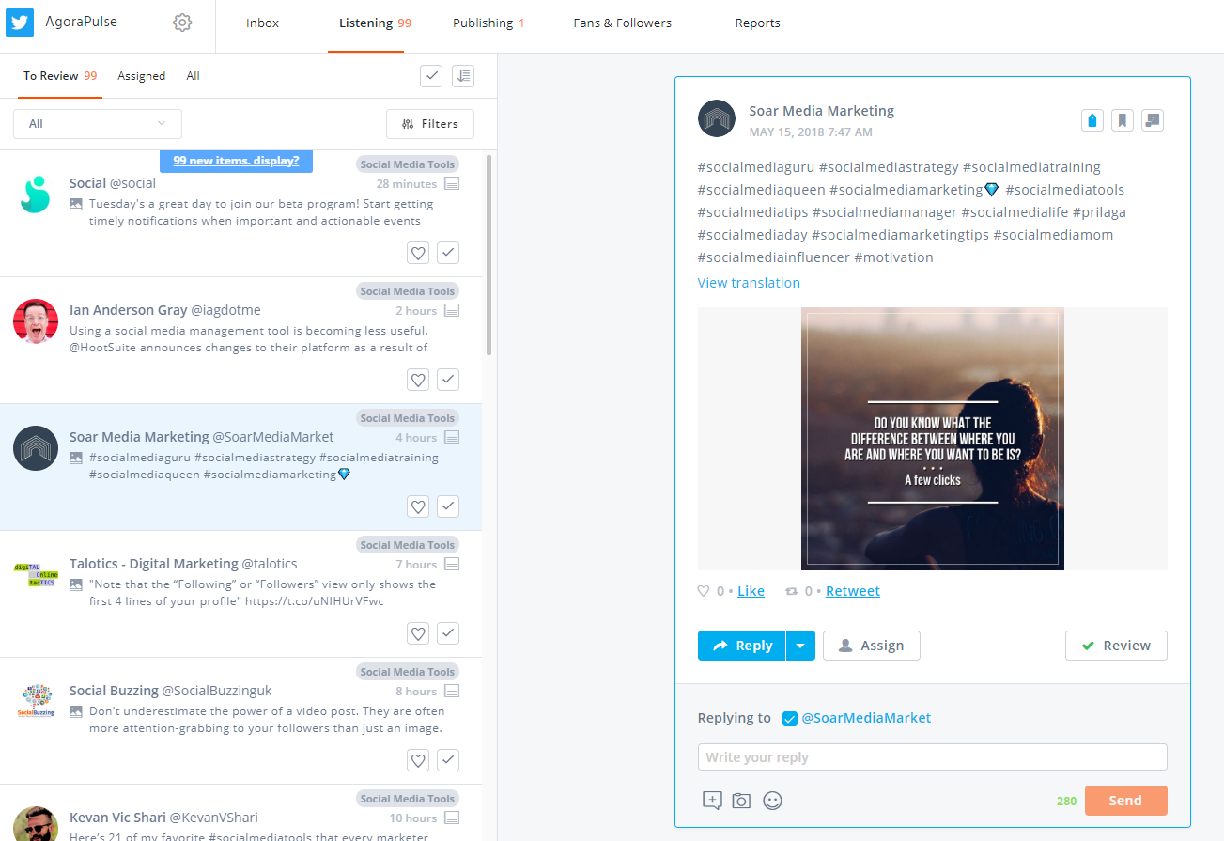Click the details icon beside 7 hours

click(x=452, y=565)
